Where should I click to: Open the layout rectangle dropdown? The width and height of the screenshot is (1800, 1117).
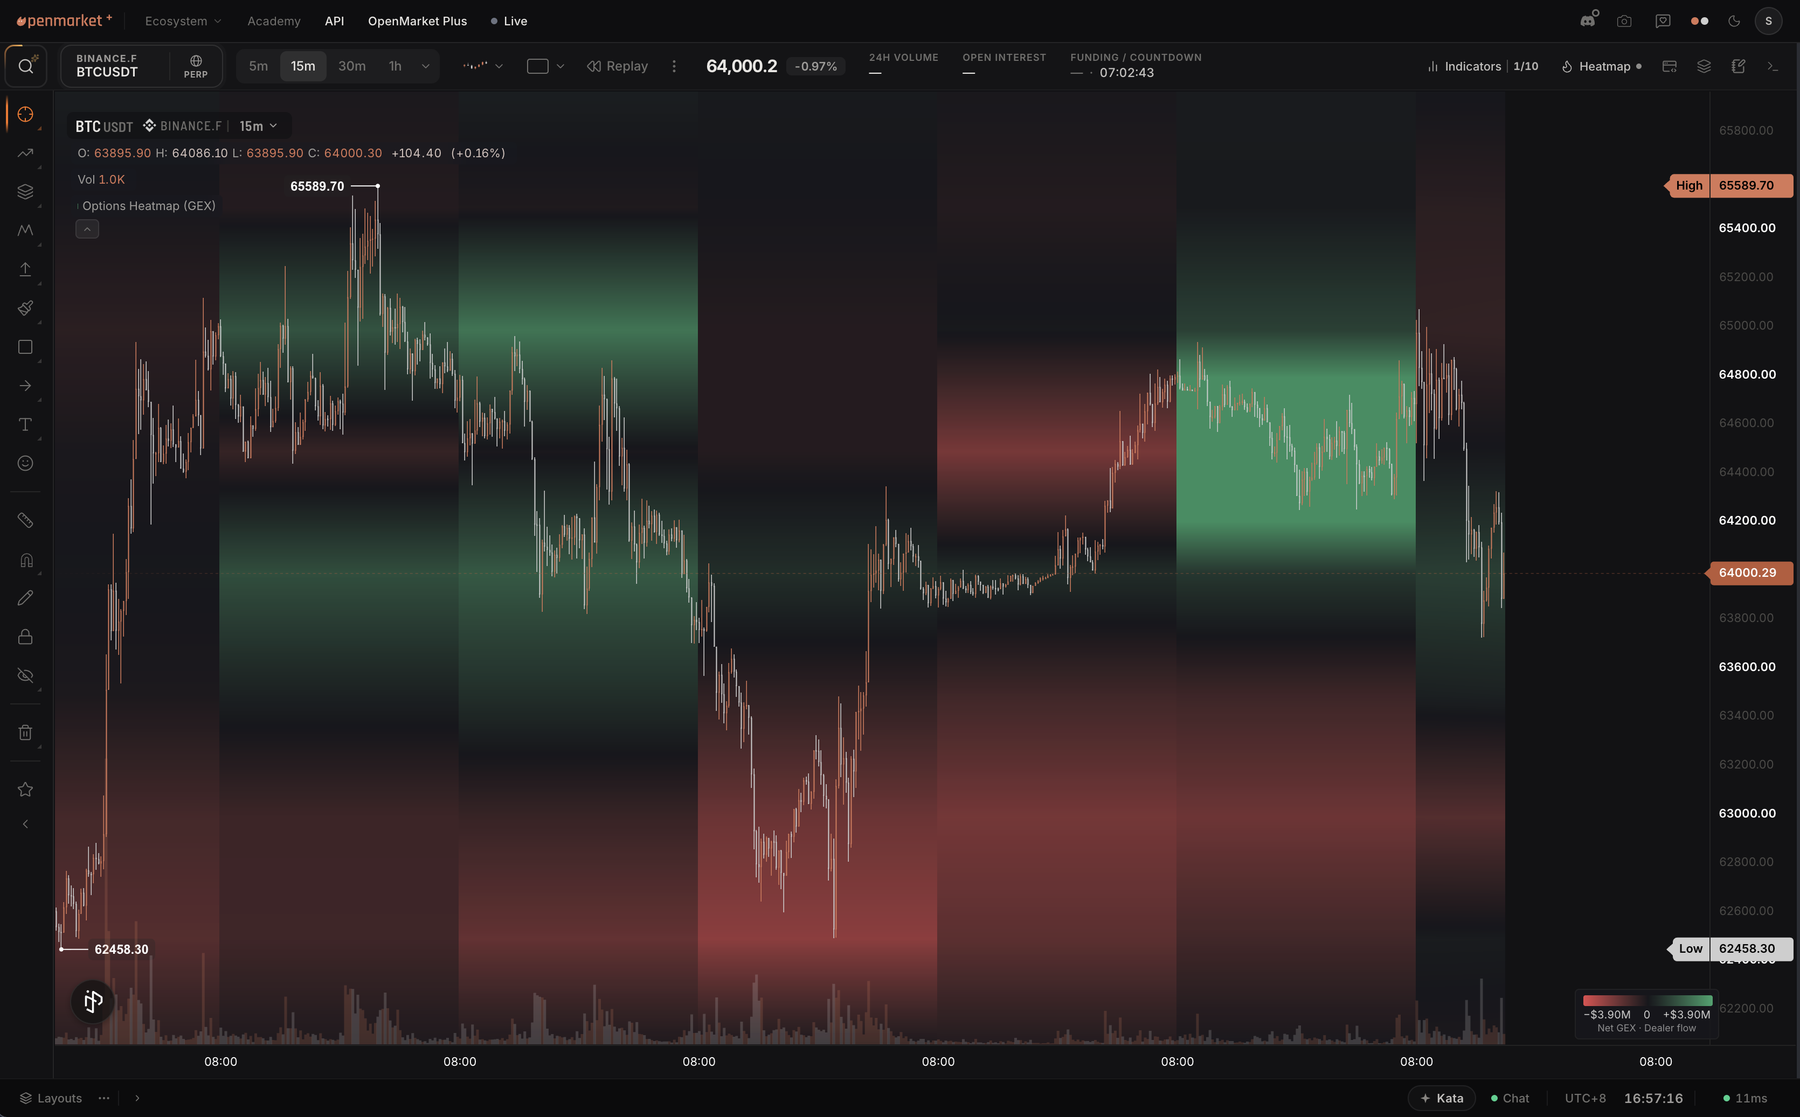(x=545, y=66)
